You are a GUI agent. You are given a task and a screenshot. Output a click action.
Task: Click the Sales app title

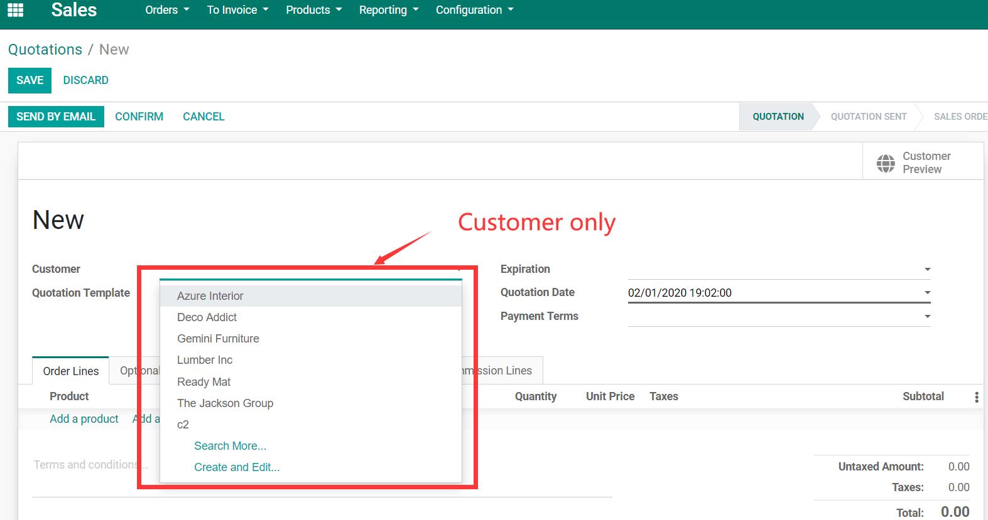tap(74, 10)
